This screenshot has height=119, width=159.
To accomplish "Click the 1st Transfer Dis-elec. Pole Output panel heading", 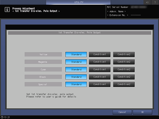I will (80, 33).
